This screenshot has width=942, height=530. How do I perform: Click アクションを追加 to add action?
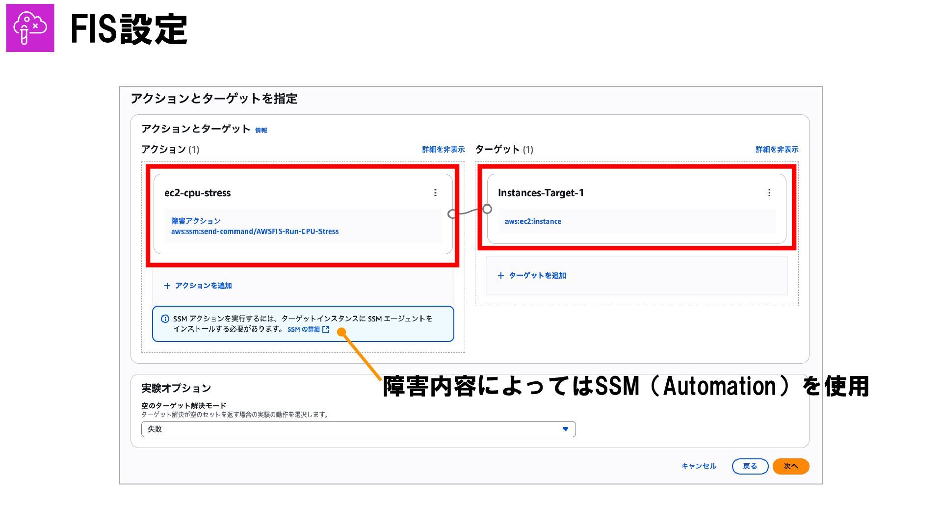click(x=203, y=286)
